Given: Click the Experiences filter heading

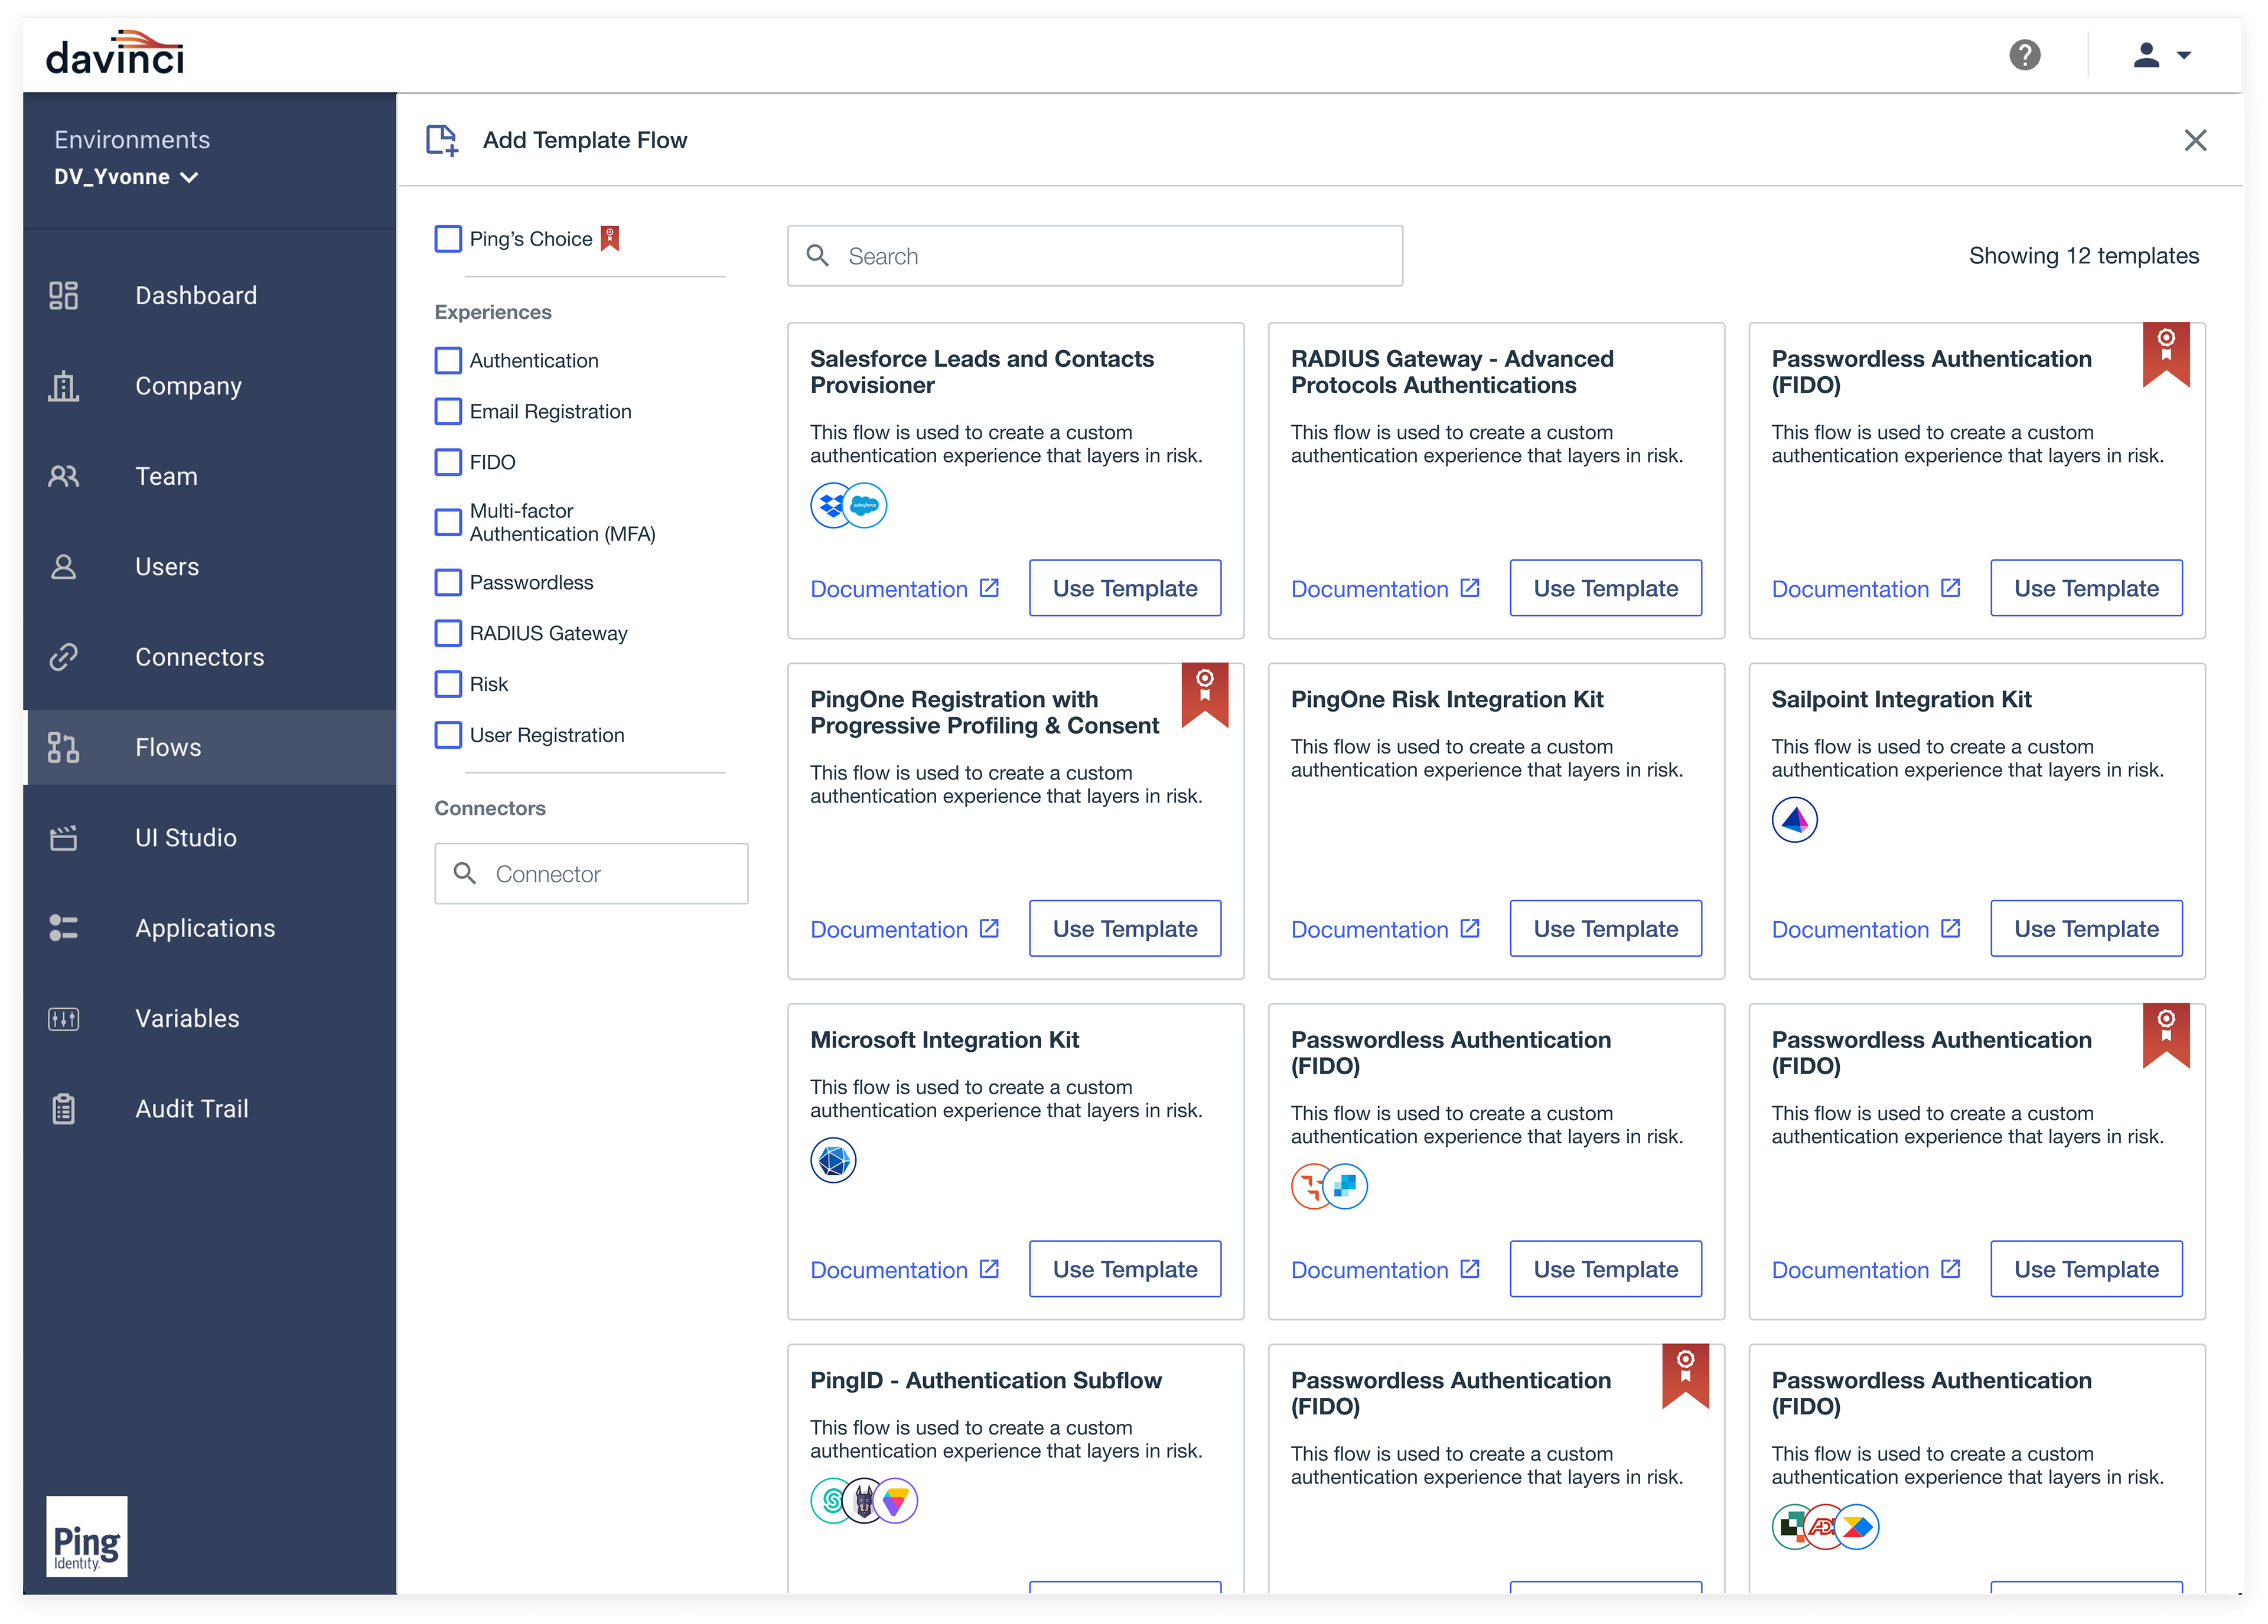Looking at the screenshot, I should coord(493,313).
